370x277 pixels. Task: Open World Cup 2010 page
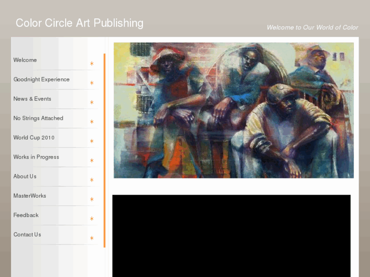coord(34,137)
